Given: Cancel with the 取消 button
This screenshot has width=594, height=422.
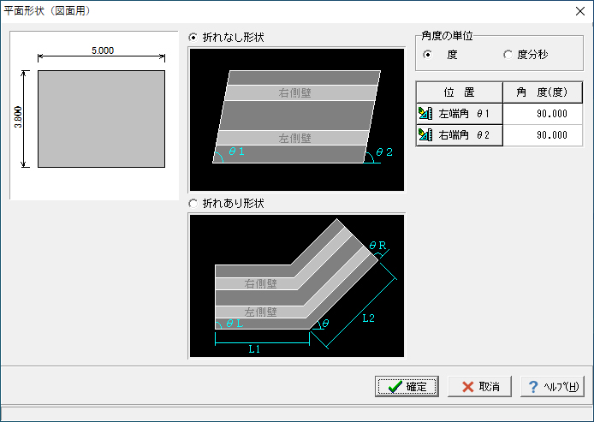Looking at the screenshot, I should 479,386.
